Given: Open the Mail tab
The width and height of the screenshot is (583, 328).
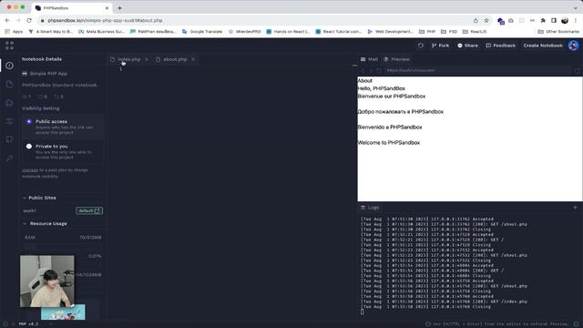Looking at the screenshot, I should pos(369,59).
